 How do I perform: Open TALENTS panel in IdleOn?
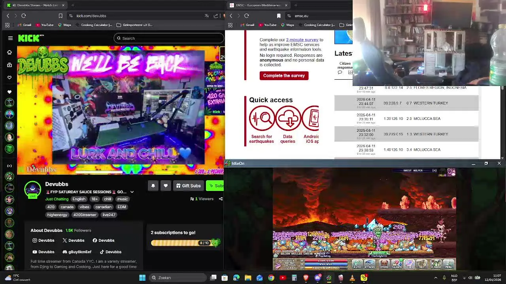pos(396,264)
